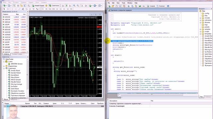Toggle Auto Scroll chart icon
Image resolution: width=213 pixels, height=119 pixels.
click(82, 6)
